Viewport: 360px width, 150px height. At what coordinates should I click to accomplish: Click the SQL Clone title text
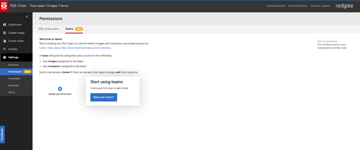coord(18,6)
